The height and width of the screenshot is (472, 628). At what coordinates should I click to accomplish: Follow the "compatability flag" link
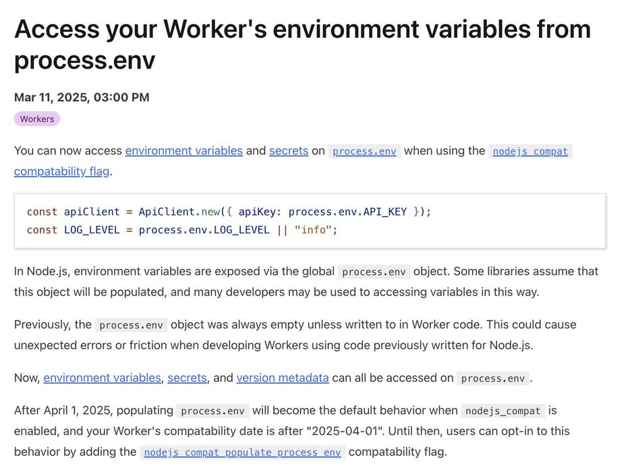click(x=61, y=171)
